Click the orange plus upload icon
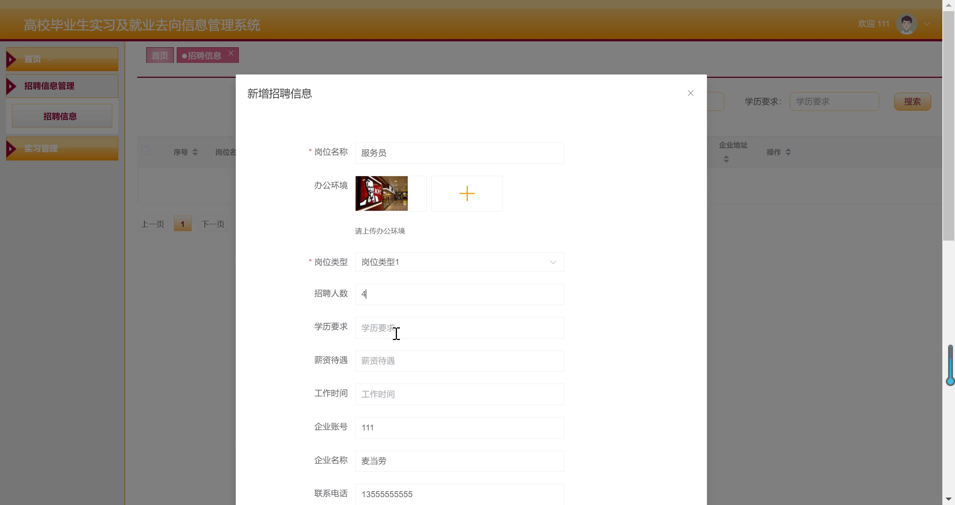Image resolution: width=955 pixels, height=505 pixels. 467,194
